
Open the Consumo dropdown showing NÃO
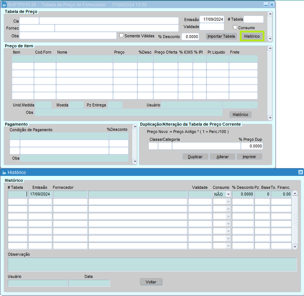coord(228,194)
